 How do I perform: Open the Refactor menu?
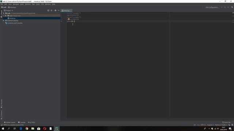28,4
